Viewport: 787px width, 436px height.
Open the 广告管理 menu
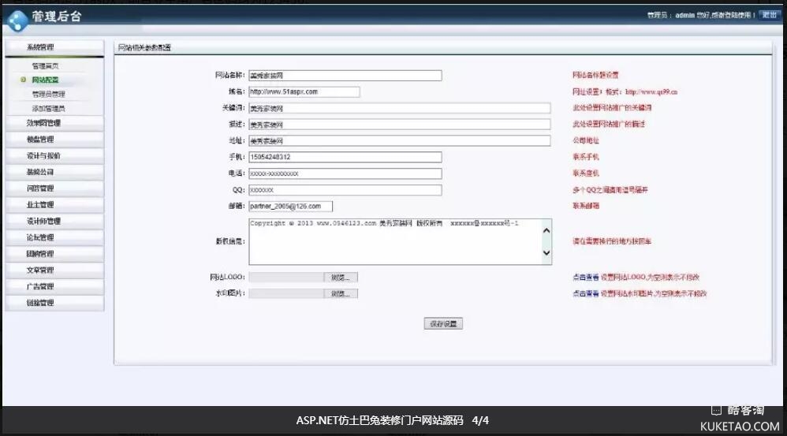[x=54, y=286]
